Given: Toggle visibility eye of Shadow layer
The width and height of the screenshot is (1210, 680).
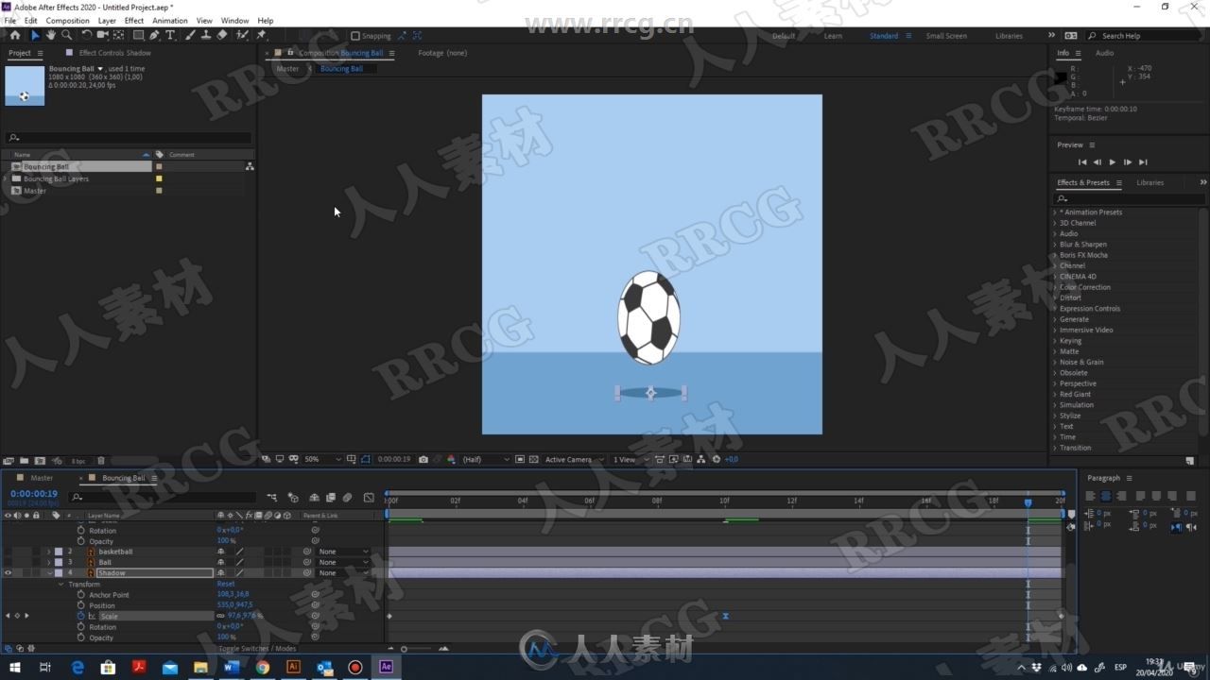Looking at the screenshot, I should click(8, 573).
